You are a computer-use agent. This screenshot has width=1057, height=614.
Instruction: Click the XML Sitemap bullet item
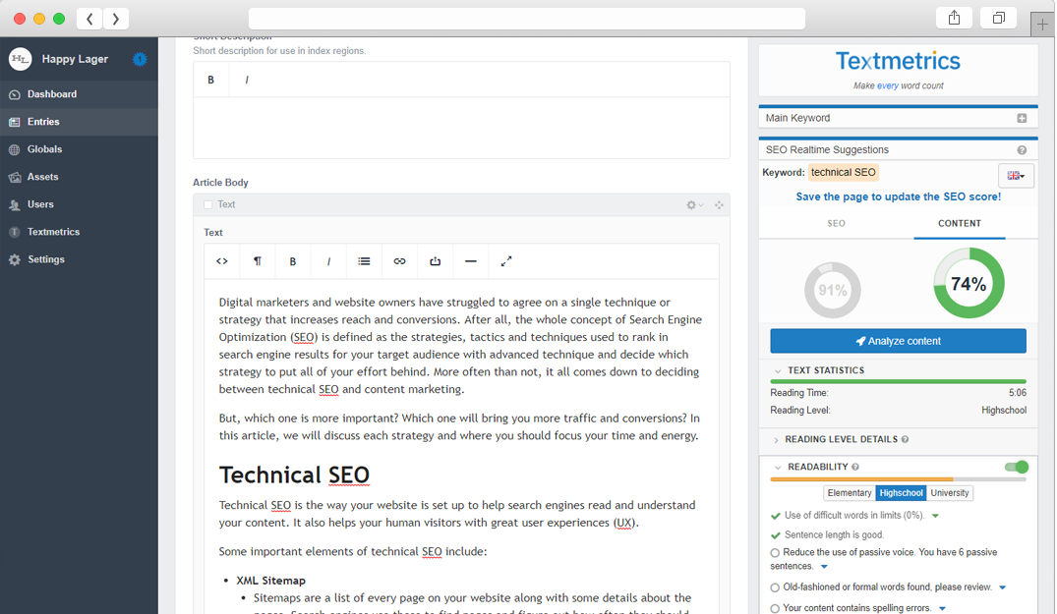271,581
